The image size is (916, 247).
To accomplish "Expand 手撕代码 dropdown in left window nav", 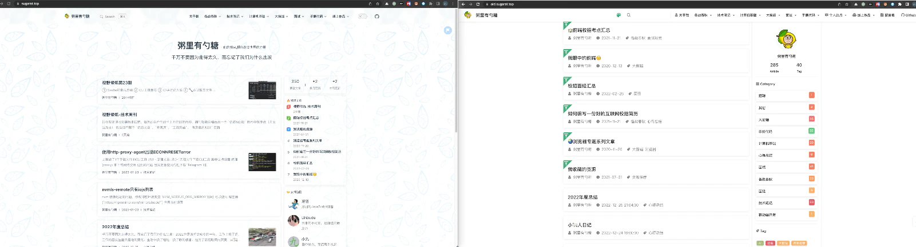I will click(x=318, y=17).
